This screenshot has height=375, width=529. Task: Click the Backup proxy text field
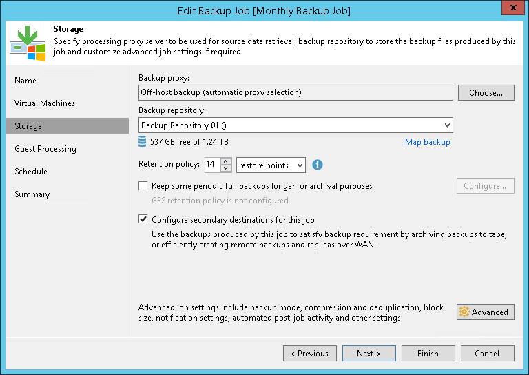[x=295, y=92]
